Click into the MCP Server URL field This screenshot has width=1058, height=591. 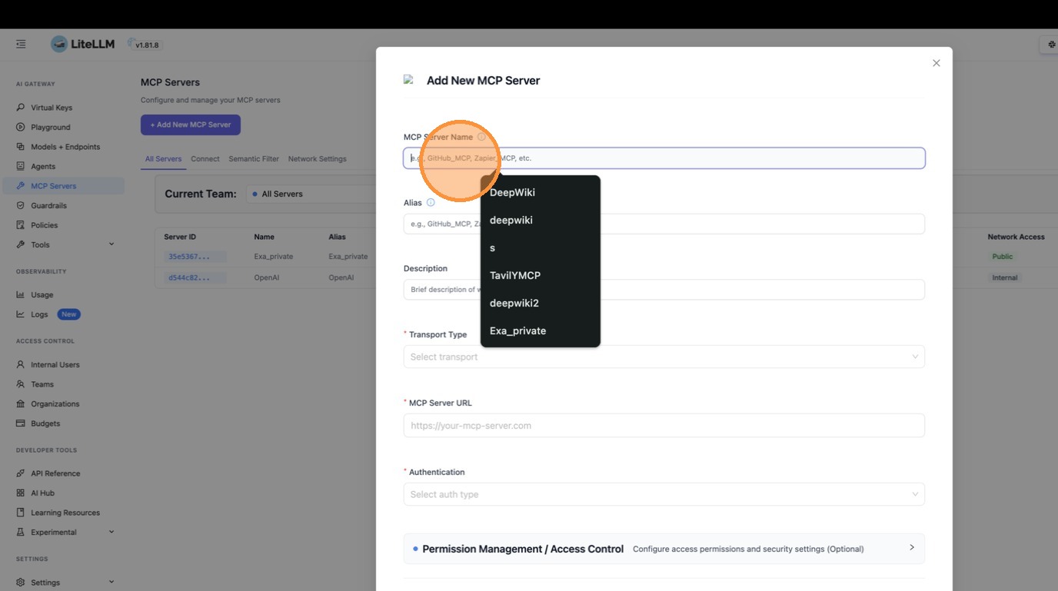tap(664, 426)
